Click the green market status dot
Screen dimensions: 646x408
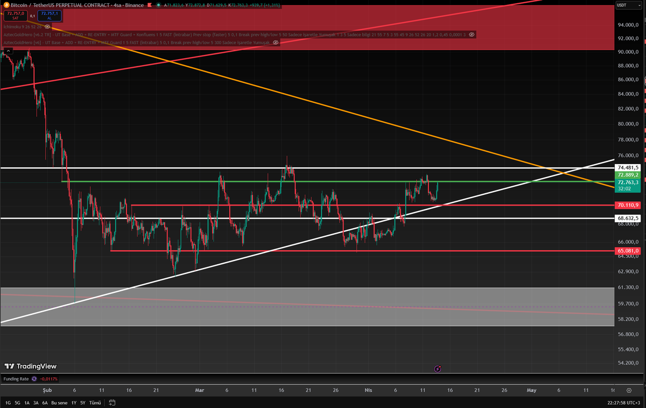pos(158,5)
